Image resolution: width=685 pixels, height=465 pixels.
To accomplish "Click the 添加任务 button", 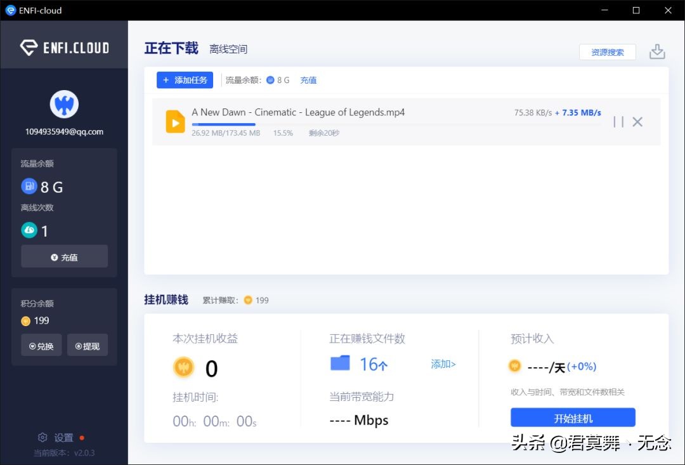I will pyautogui.click(x=185, y=80).
